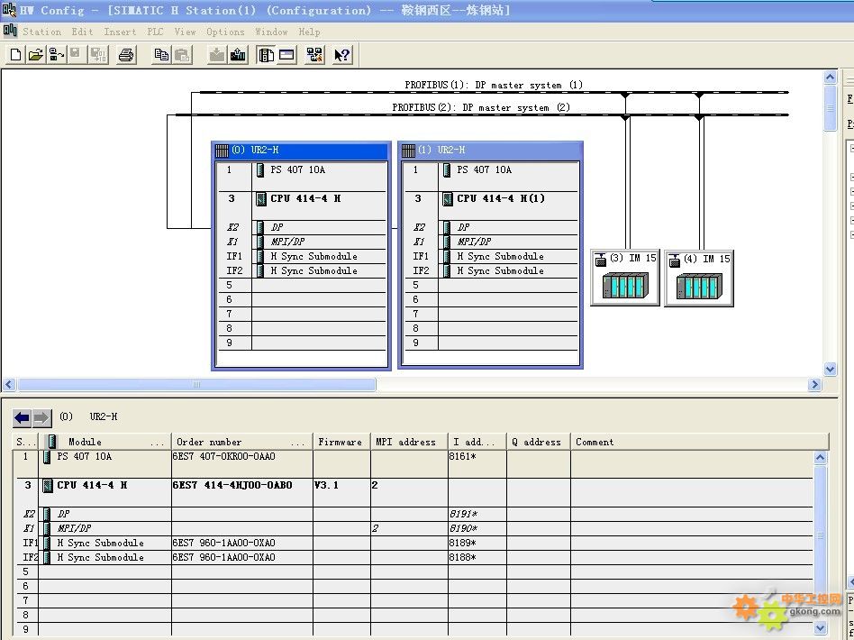Click the Save and Compile icon
Screen dimensions: 854x640
(x=97, y=54)
